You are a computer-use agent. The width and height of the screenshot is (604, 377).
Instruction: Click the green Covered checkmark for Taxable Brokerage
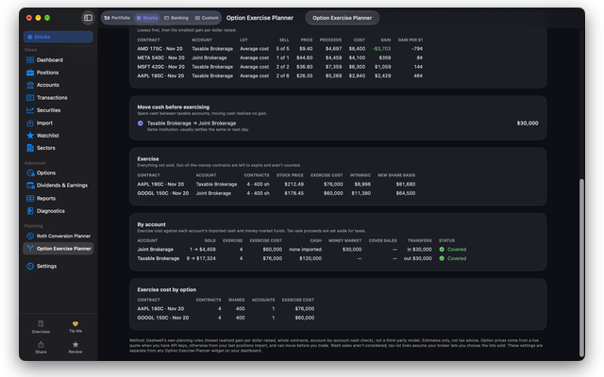tap(442, 258)
